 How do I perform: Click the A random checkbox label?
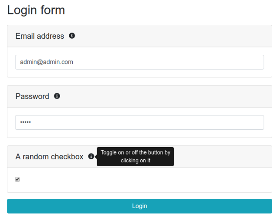49,157
